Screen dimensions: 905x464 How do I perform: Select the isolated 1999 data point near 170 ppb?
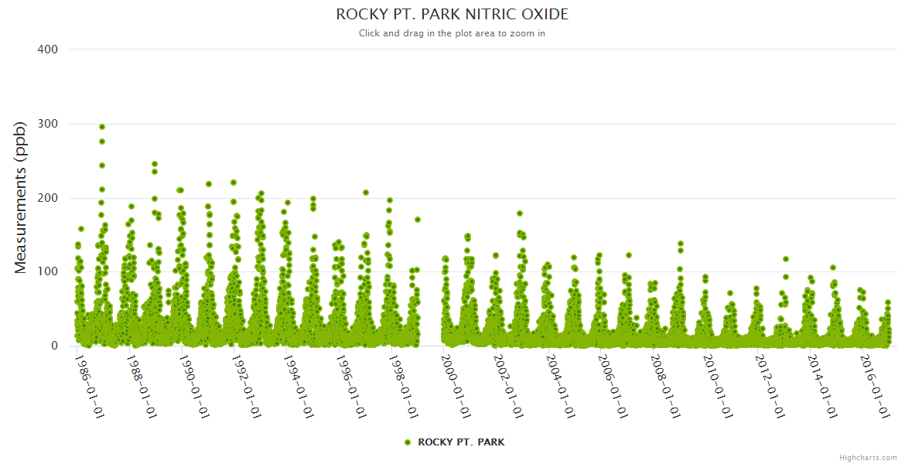coord(418,220)
